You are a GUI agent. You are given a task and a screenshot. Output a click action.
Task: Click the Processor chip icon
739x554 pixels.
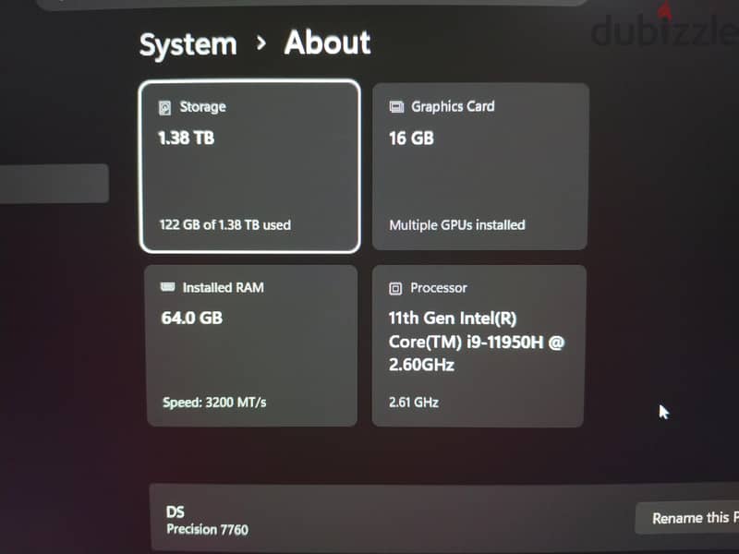(395, 288)
